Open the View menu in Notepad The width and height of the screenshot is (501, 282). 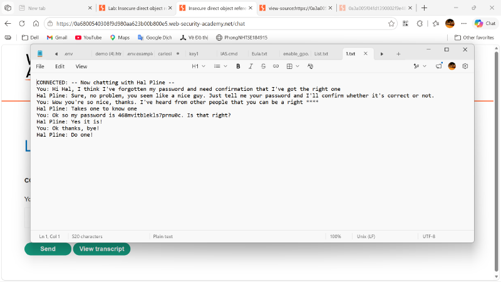[81, 66]
